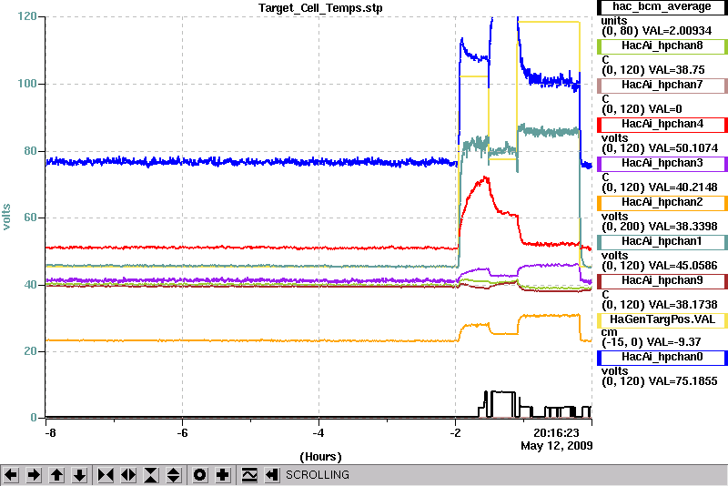Click the y-axis tick label 120
The height and width of the screenshot is (486, 728).
(x=27, y=16)
